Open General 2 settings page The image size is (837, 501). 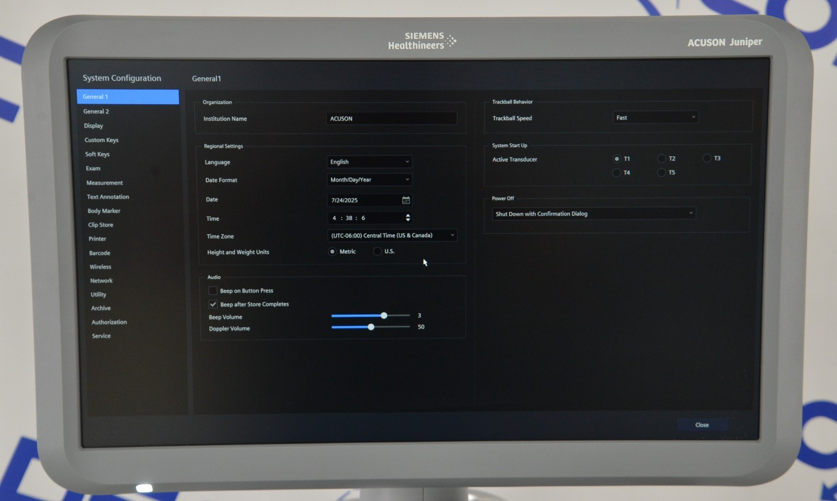(x=96, y=111)
